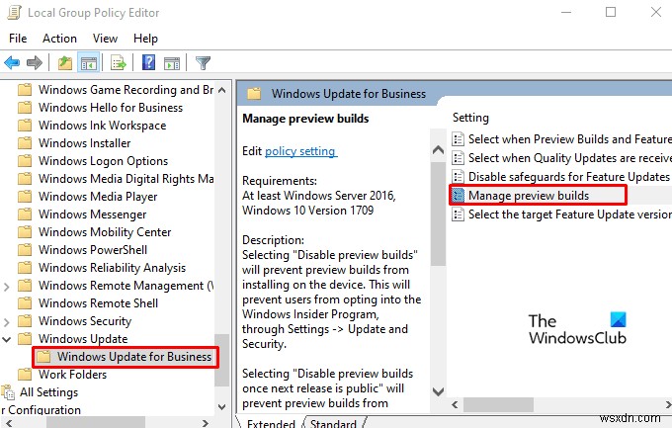Click the All Settings icon in tree
The image size is (672, 428).
click(x=8, y=392)
